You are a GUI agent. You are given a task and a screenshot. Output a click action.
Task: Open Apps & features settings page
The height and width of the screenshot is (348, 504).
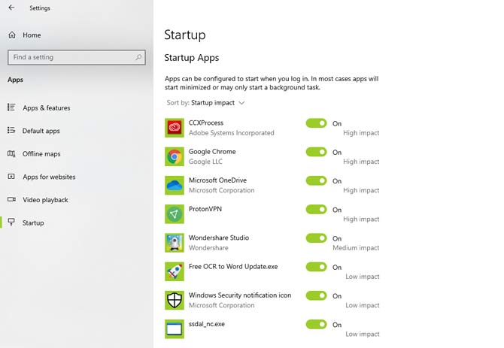(x=46, y=108)
